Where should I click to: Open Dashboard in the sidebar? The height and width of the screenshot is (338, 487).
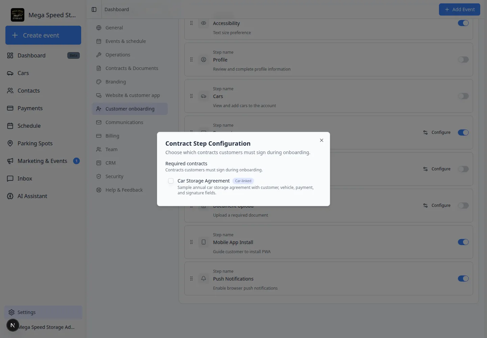coord(43,55)
